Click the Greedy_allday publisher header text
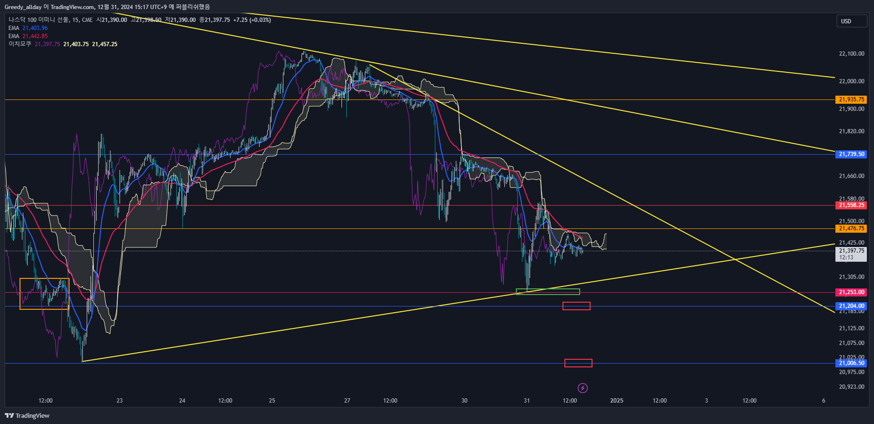This screenshot has height=424, width=874. [x=23, y=7]
